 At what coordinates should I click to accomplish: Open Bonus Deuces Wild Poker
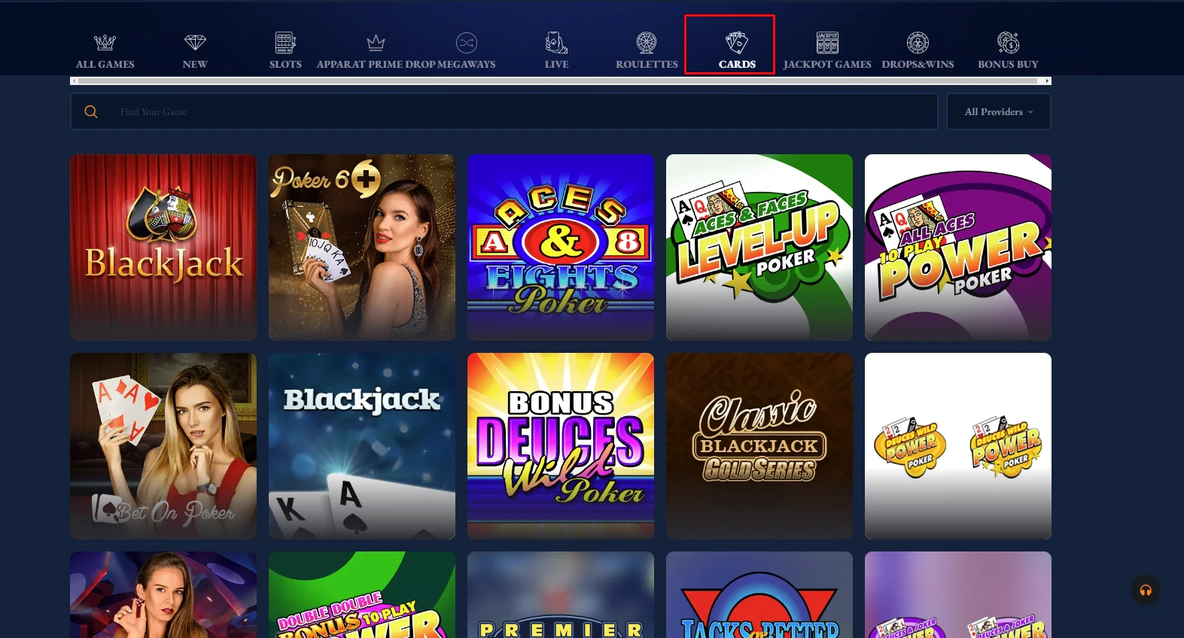(x=561, y=446)
